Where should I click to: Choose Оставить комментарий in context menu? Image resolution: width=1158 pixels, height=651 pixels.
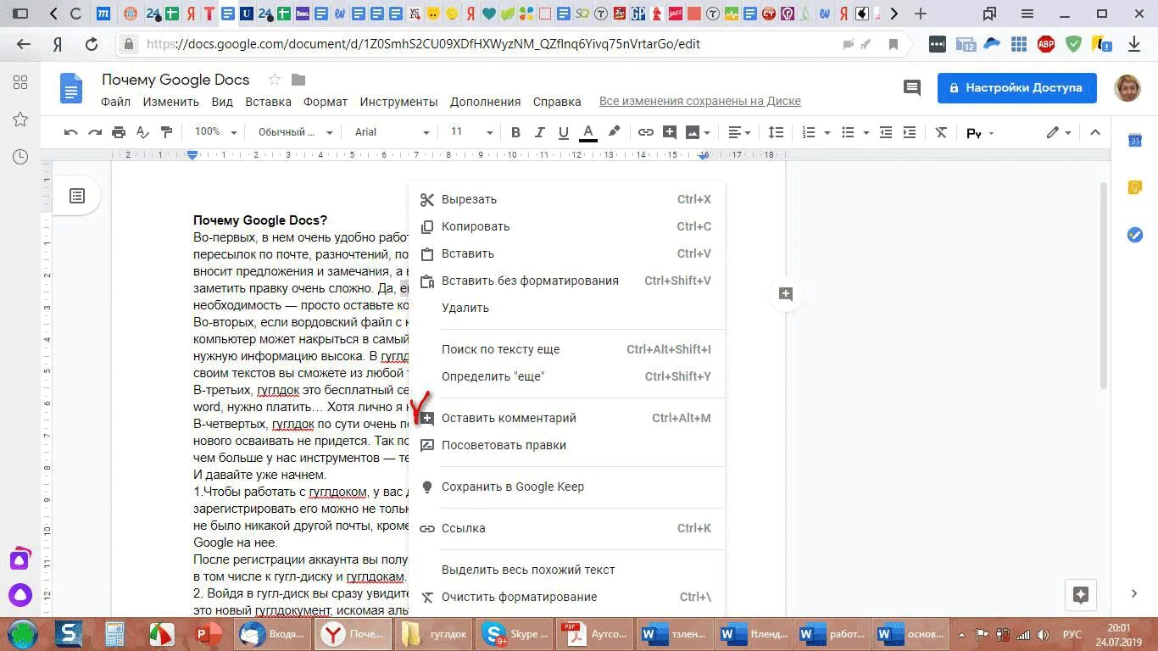click(x=566, y=418)
